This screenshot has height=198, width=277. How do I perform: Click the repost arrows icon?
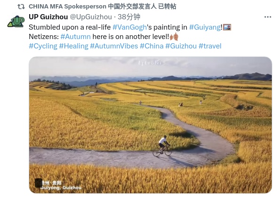[21, 7]
